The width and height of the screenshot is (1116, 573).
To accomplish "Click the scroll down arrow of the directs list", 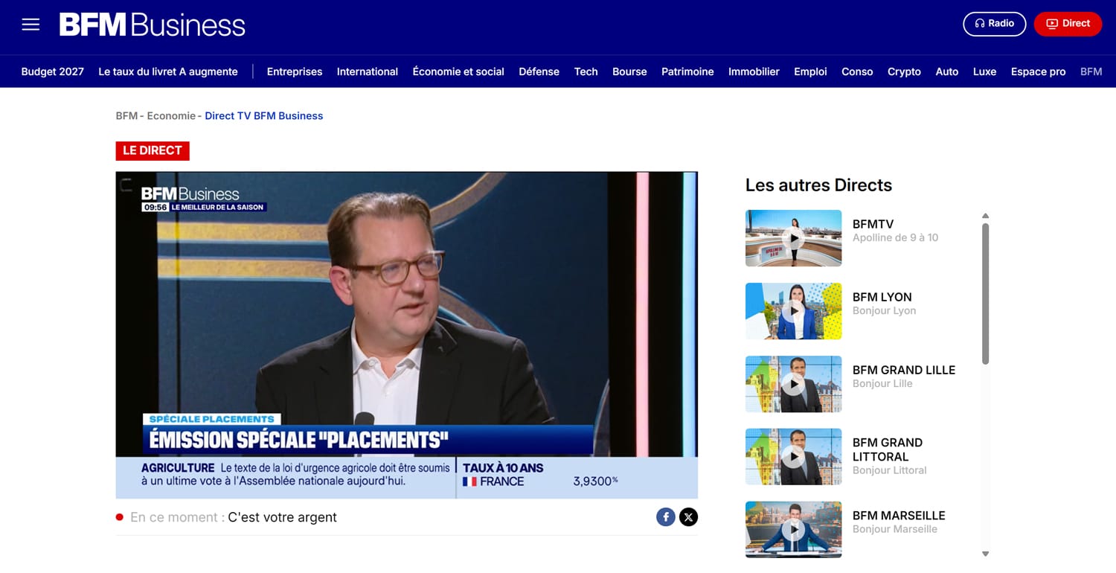I will pos(986,554).
